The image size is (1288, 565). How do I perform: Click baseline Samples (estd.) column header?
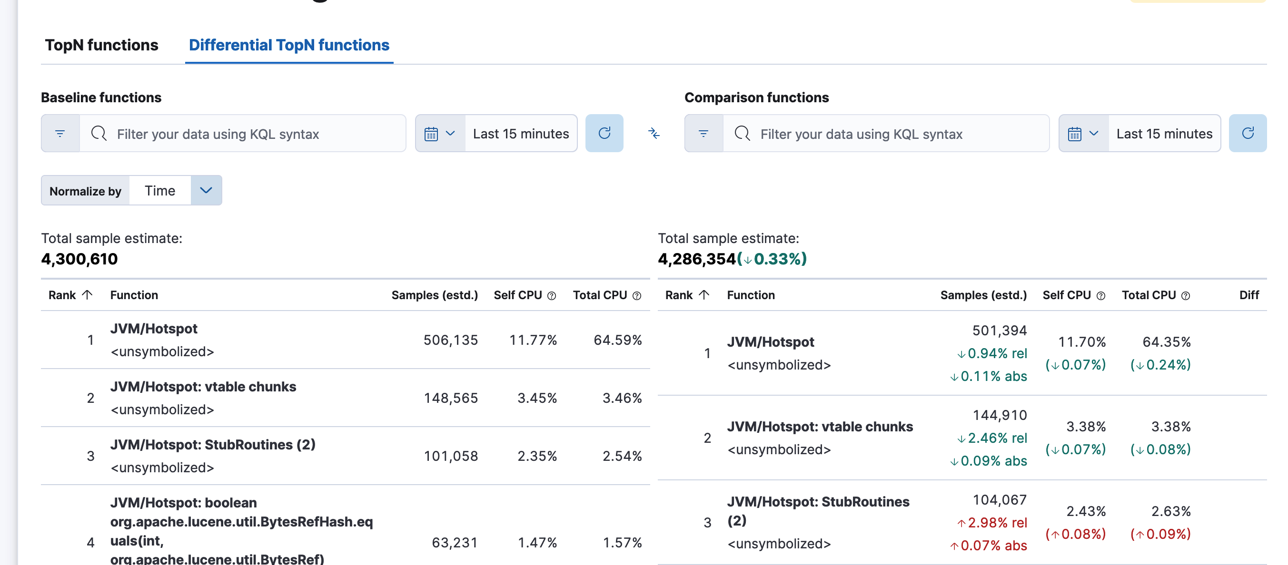pyautogui.click(x=435, y=295)
